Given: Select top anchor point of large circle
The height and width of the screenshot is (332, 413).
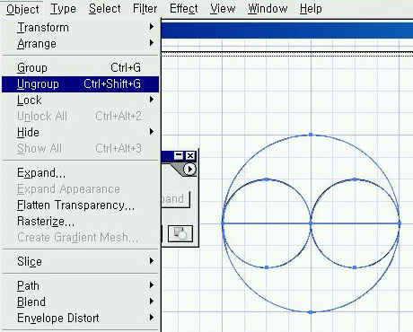Looking at the screenshot, I should point(311,135).
